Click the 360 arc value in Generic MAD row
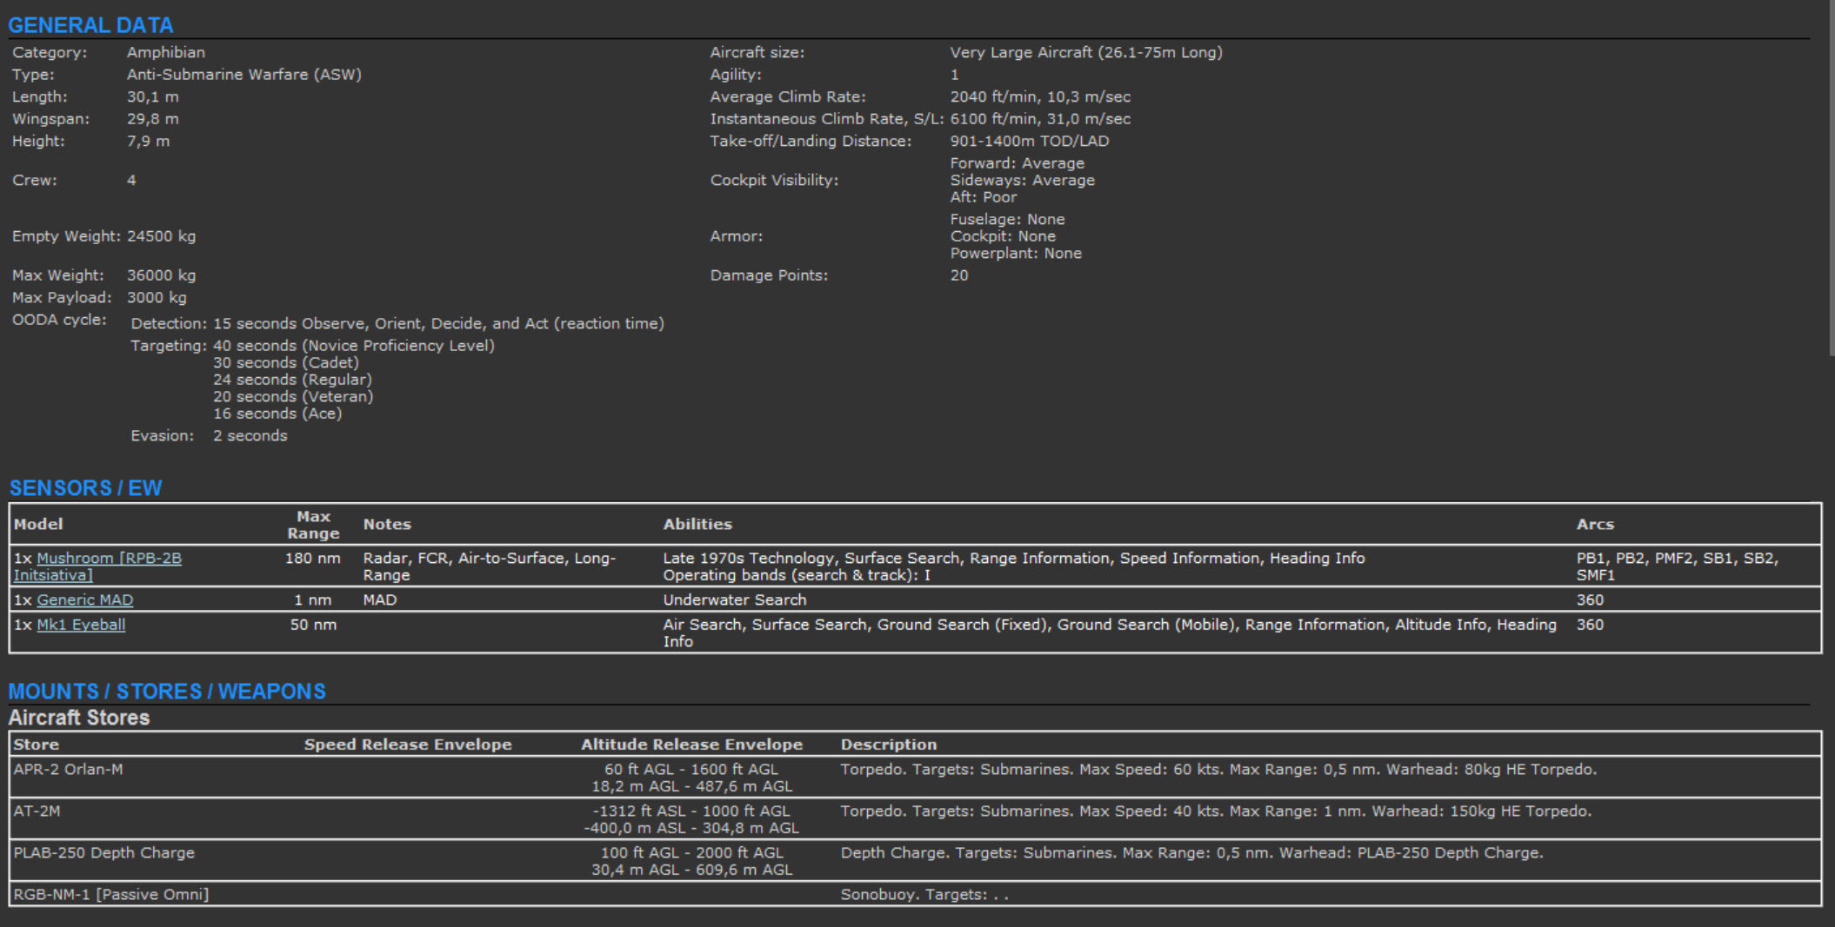Screen dimensions: 1835x927 (x=1590, y=599)
